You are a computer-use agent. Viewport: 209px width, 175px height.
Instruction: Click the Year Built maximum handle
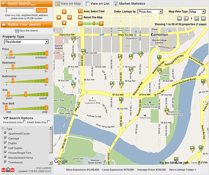point(46,108)
